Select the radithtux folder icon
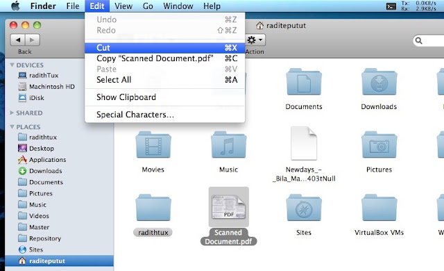 [153, 208]
